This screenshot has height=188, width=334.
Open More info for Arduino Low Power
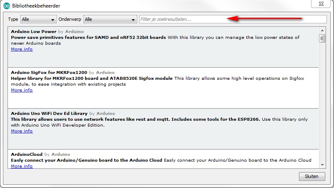coord(22,49)
